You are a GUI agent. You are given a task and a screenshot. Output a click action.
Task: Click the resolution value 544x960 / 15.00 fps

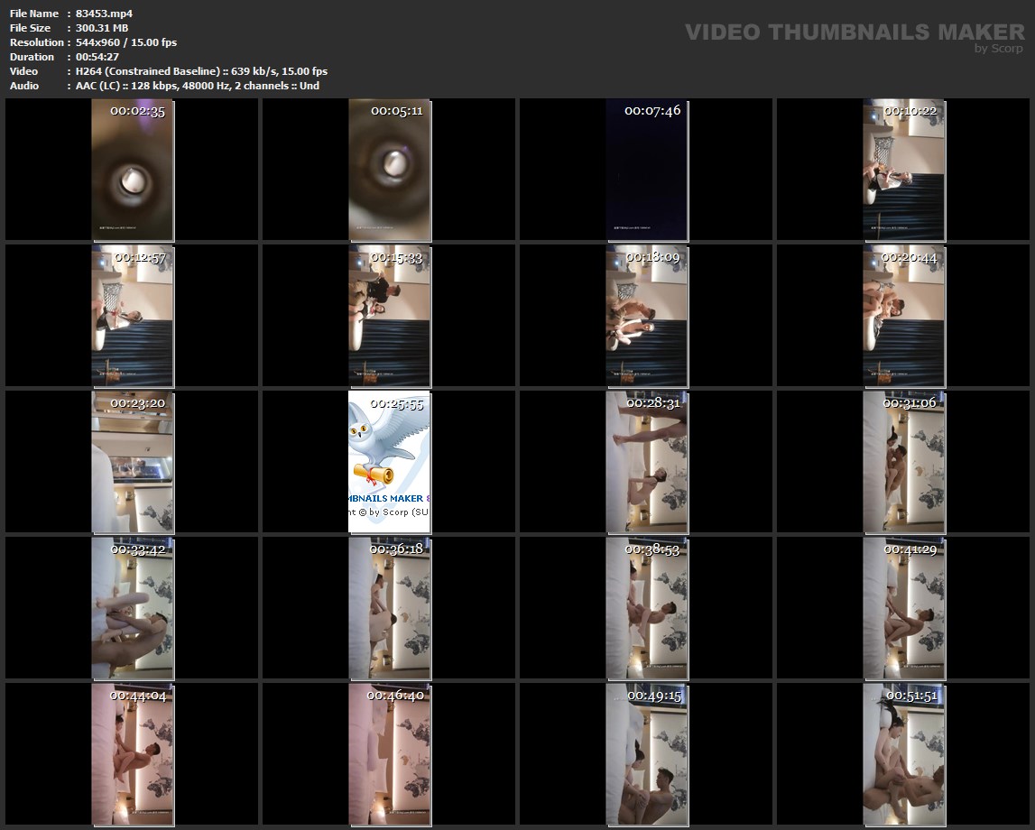click(x=126, y=42)
